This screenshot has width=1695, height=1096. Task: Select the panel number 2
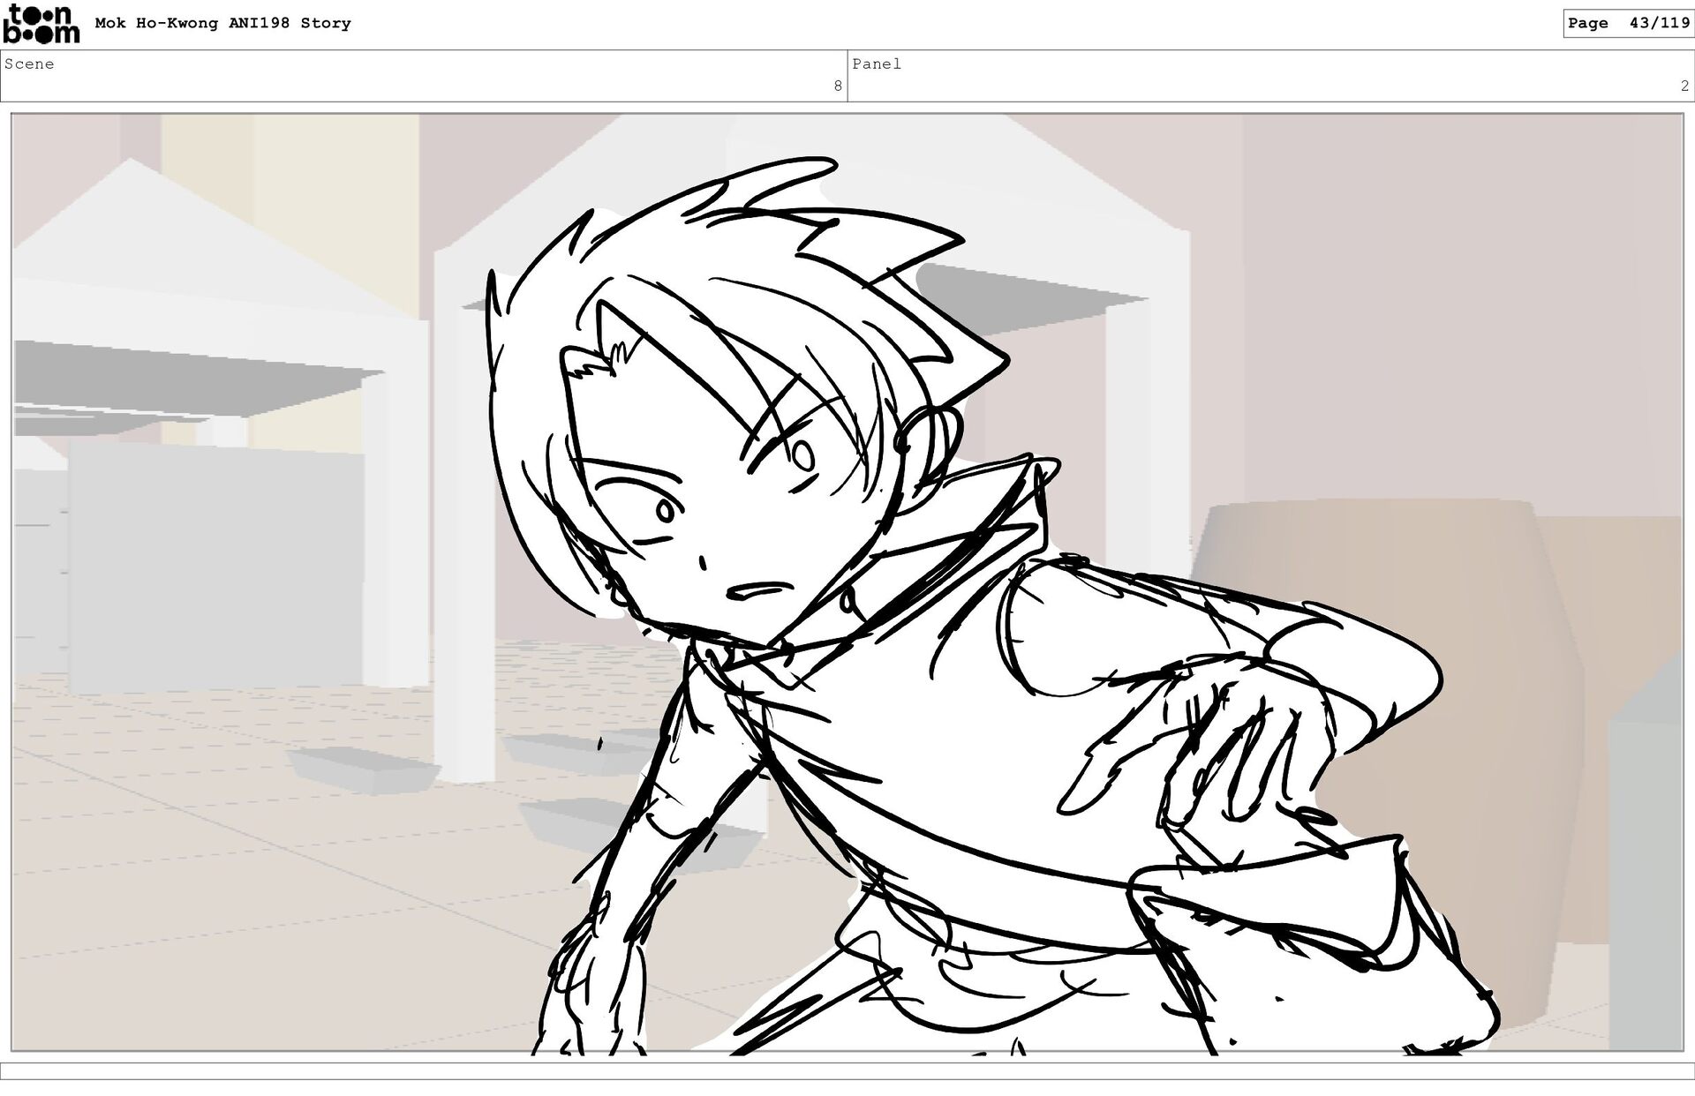(1684, 86)
